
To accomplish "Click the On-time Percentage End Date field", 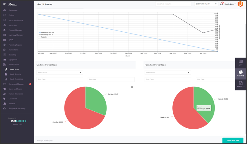I will [111, 79].
